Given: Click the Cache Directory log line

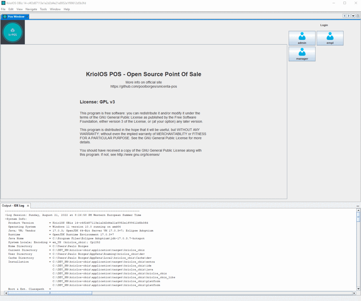Looking at the screenshot, I should pos(80,258).
